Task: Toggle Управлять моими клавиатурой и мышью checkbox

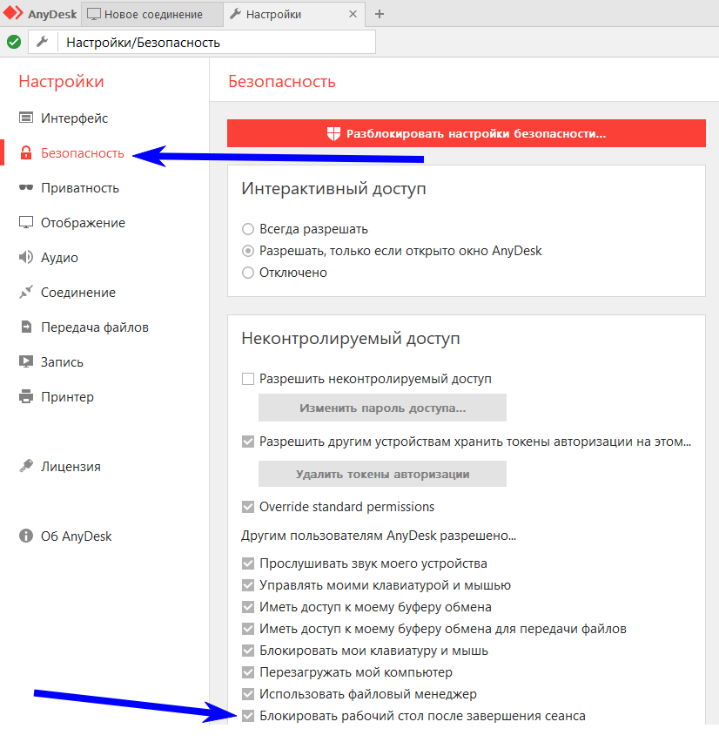Action: click(248, 585)
